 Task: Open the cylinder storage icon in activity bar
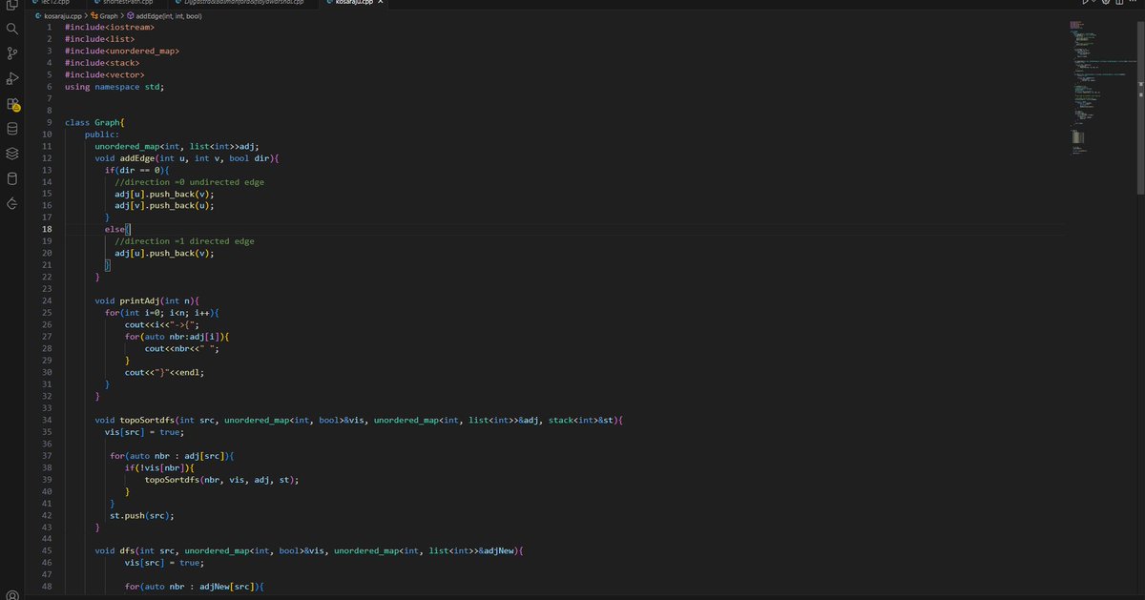[11, 178]
